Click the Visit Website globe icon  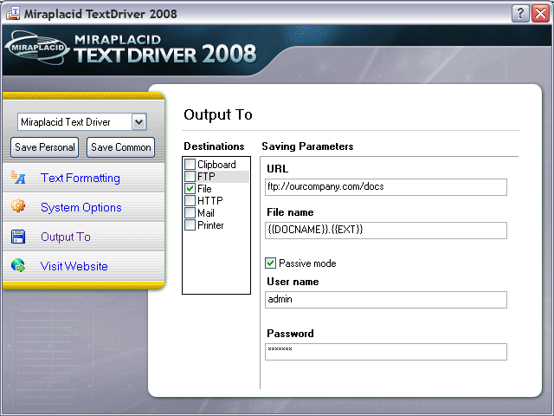pos(18,265)
